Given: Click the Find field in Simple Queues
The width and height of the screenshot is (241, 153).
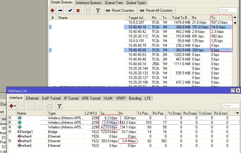Looking at the screenshot, I should pyautogui.click(x=228, y=10).
